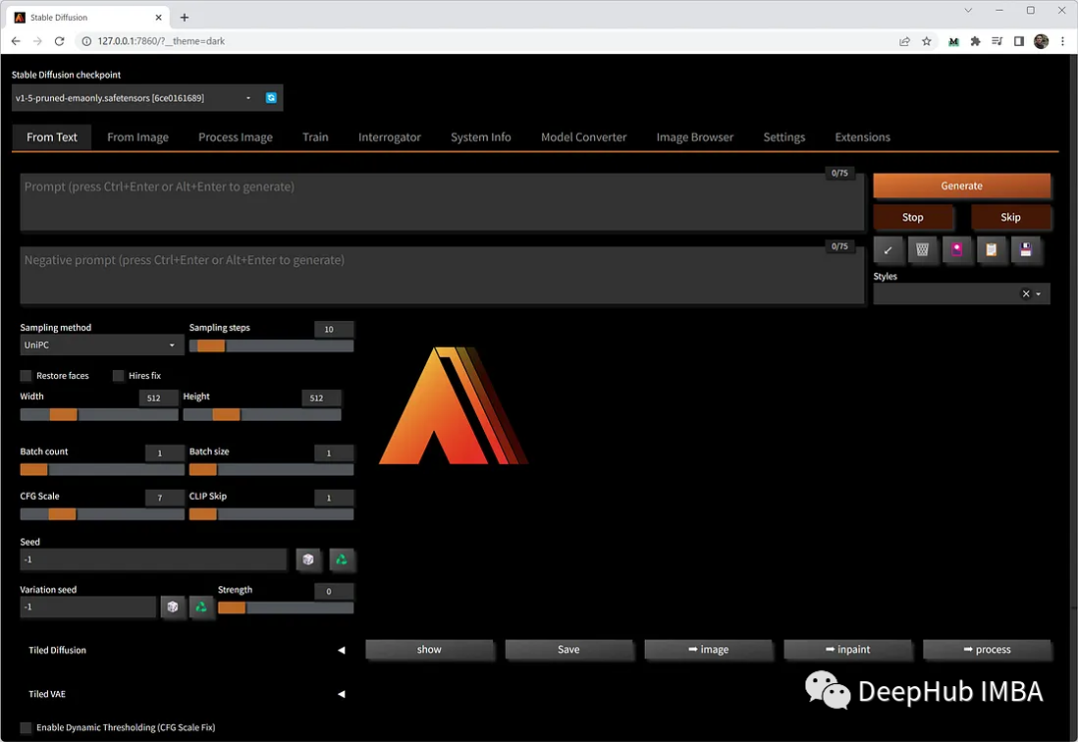Click the CLIP Skip slider

point(271,514)
